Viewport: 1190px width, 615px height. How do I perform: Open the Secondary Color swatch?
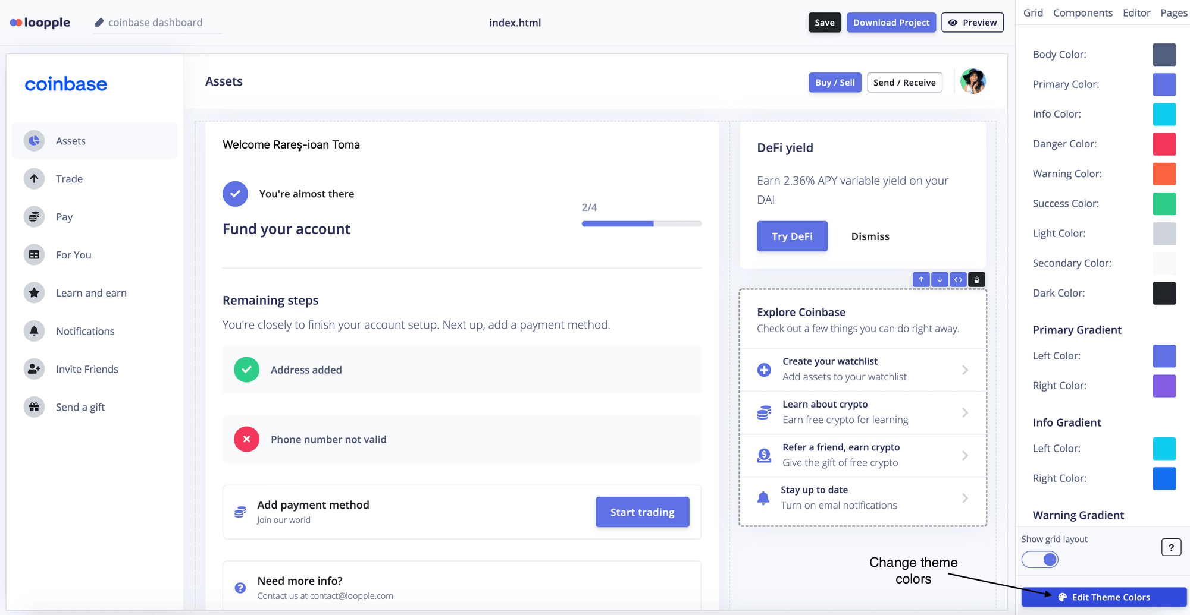1164,263
